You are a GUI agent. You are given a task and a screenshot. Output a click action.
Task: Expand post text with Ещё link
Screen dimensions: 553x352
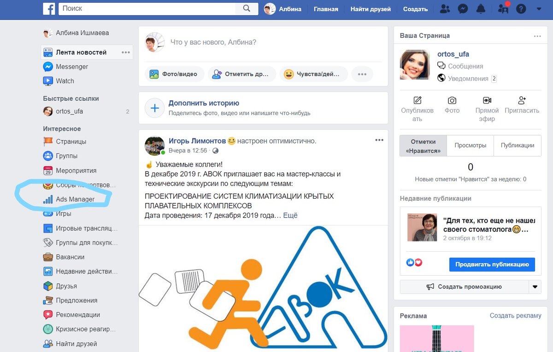290,215
